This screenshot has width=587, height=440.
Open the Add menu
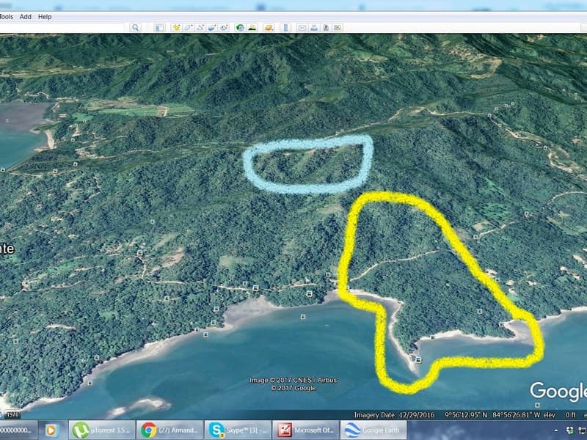(26, 16)
